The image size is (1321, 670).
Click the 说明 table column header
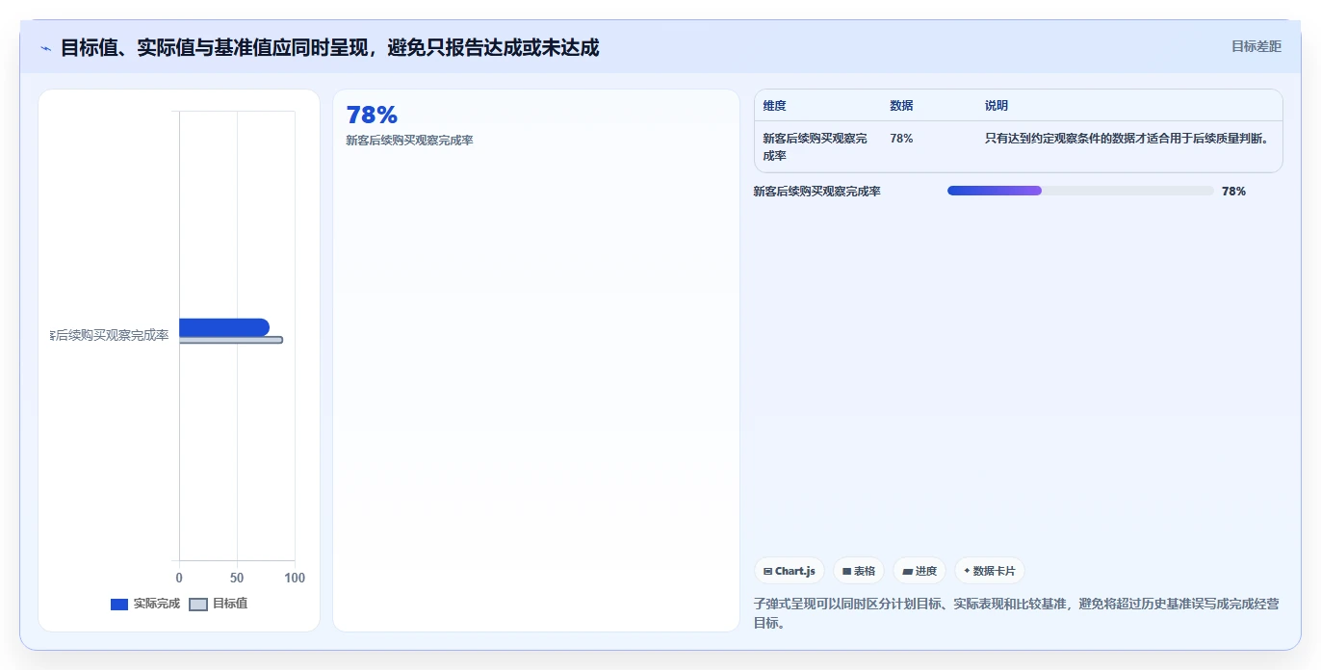(x=997, y=106)
